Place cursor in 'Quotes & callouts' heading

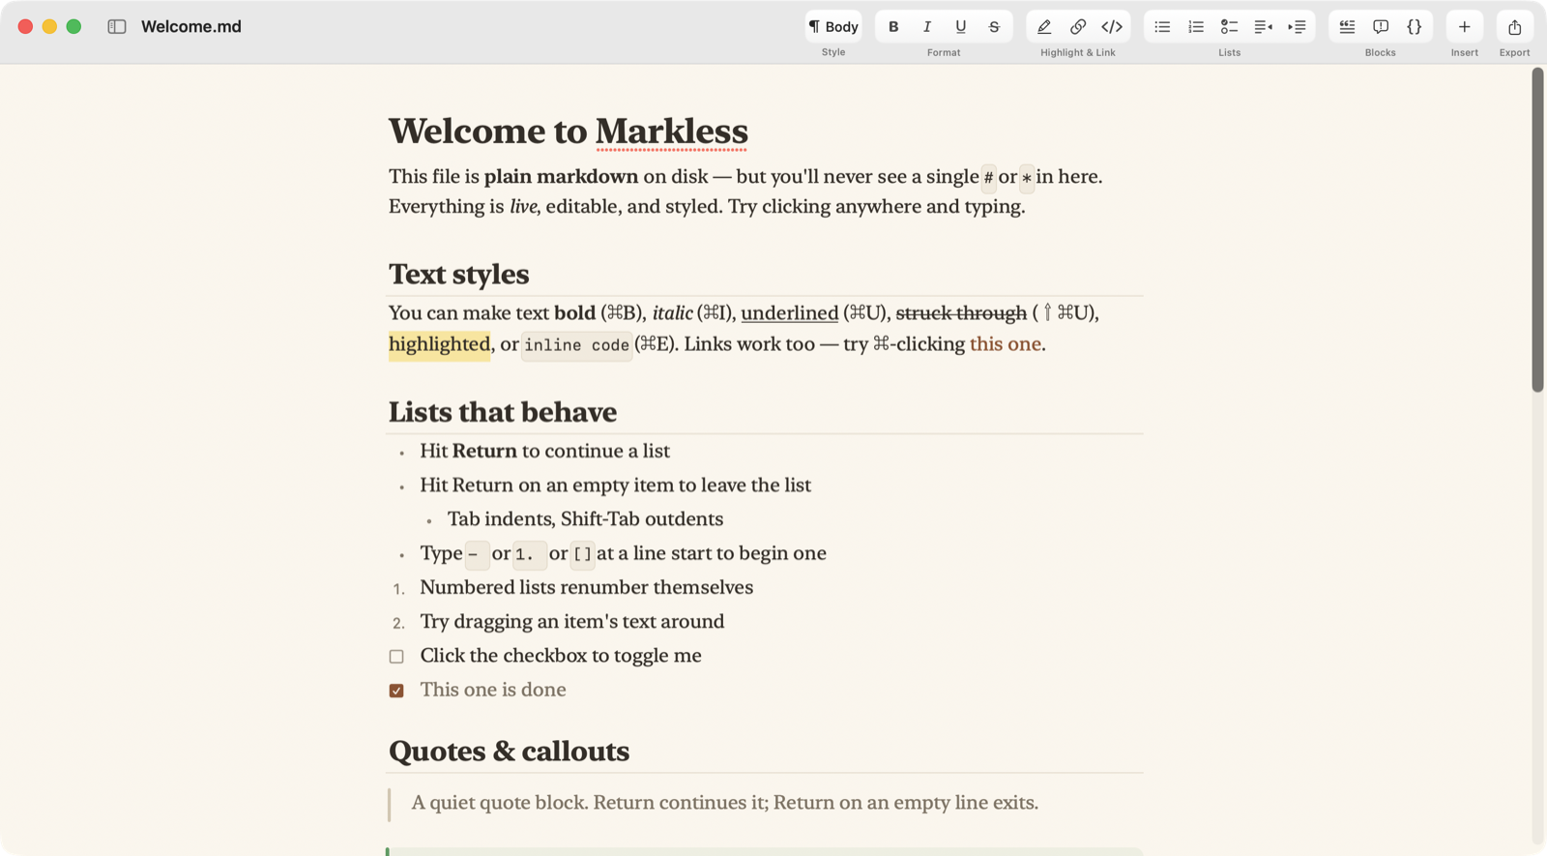pyautogui.click(x=509, y=752)
